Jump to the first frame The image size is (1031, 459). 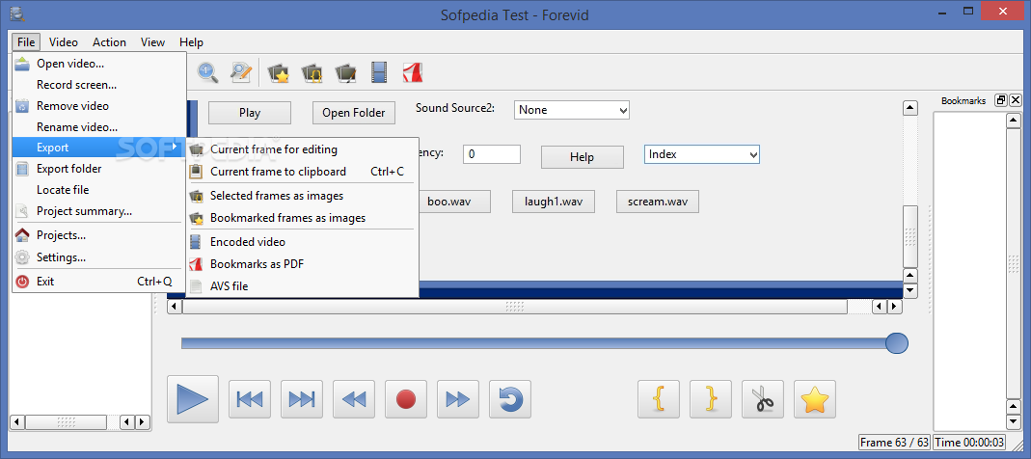(249, 399)
